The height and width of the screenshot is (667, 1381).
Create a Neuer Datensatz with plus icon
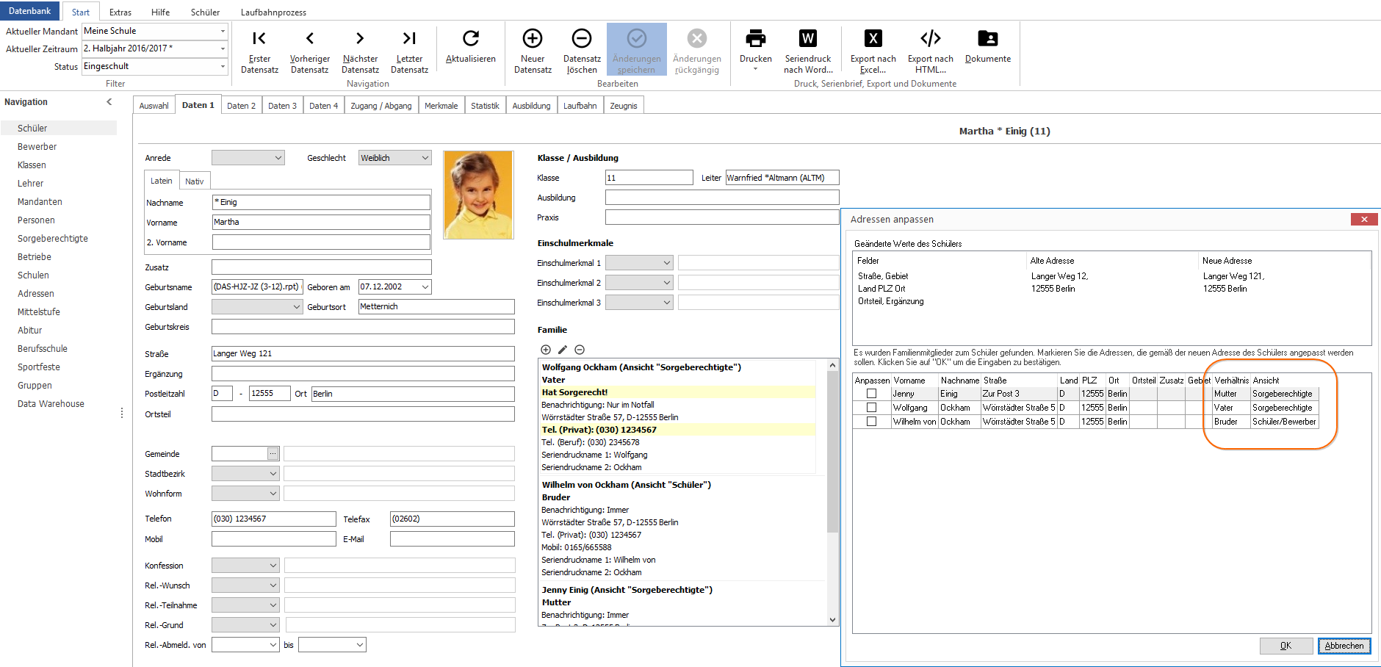tap(533, 38)
